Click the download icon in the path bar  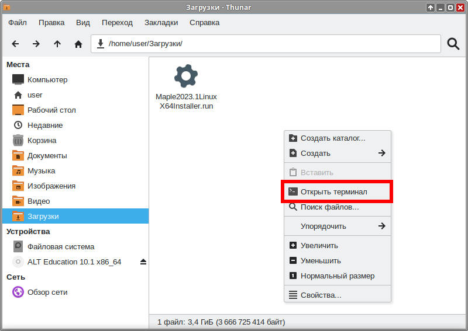101,44
